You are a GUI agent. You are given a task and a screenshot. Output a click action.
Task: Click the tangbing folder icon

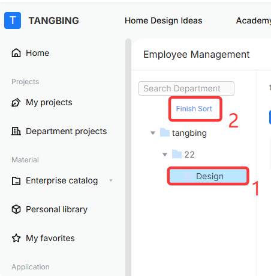165,132
